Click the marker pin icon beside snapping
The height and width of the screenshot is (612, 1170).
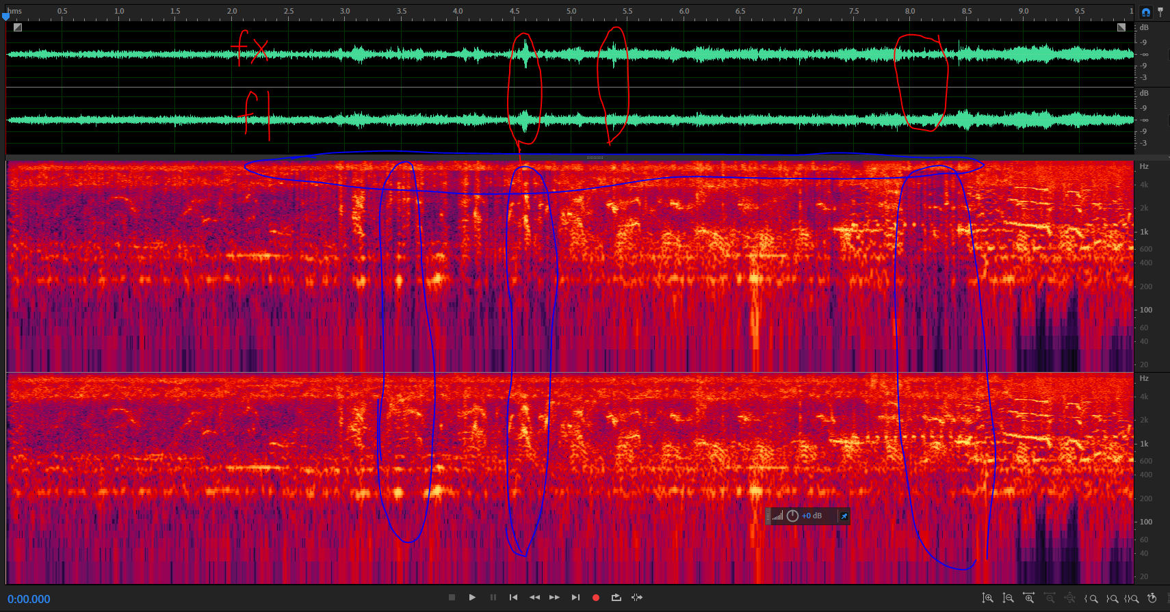tap(1160, 12)
